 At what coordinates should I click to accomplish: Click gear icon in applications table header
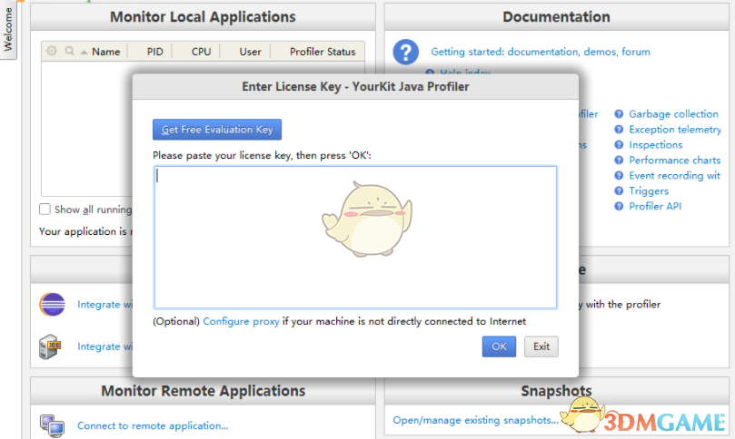tap(52, 51)
